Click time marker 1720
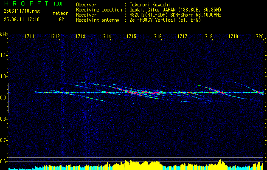The image size is (267, 170). [x=259, y=37]
